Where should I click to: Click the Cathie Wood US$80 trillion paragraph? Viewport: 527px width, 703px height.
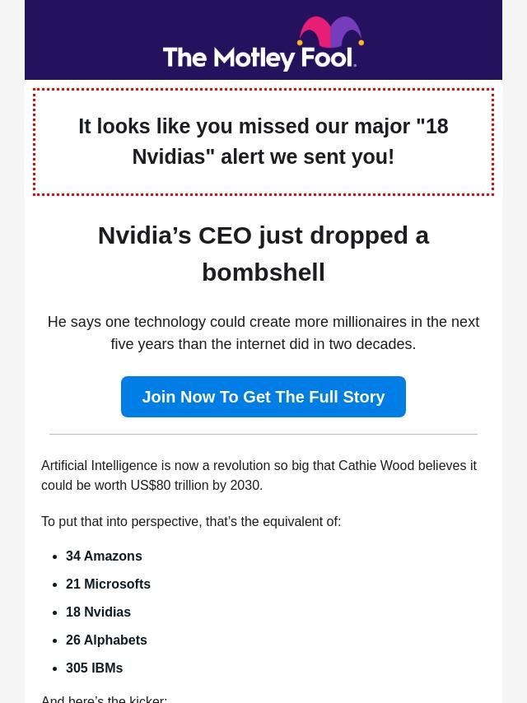(x=259, y=475)
